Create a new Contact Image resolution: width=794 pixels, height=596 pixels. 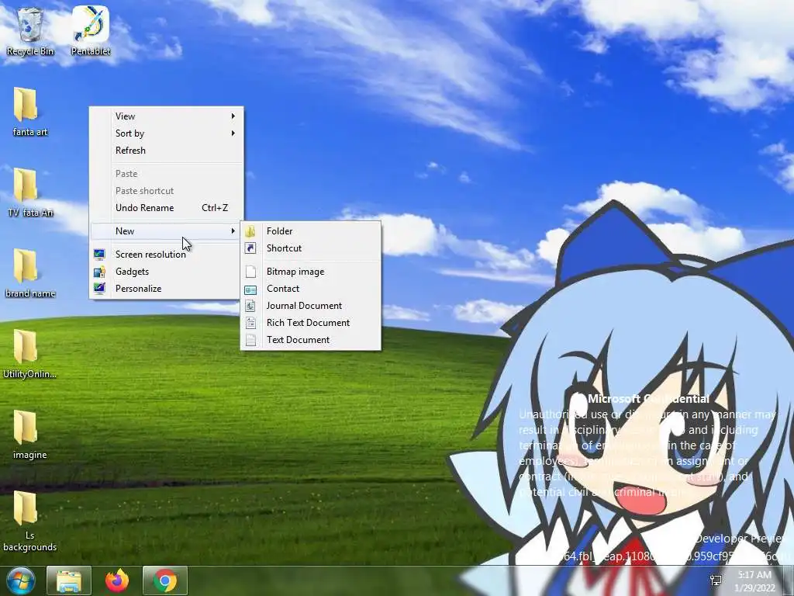click(x=310, y=289)
